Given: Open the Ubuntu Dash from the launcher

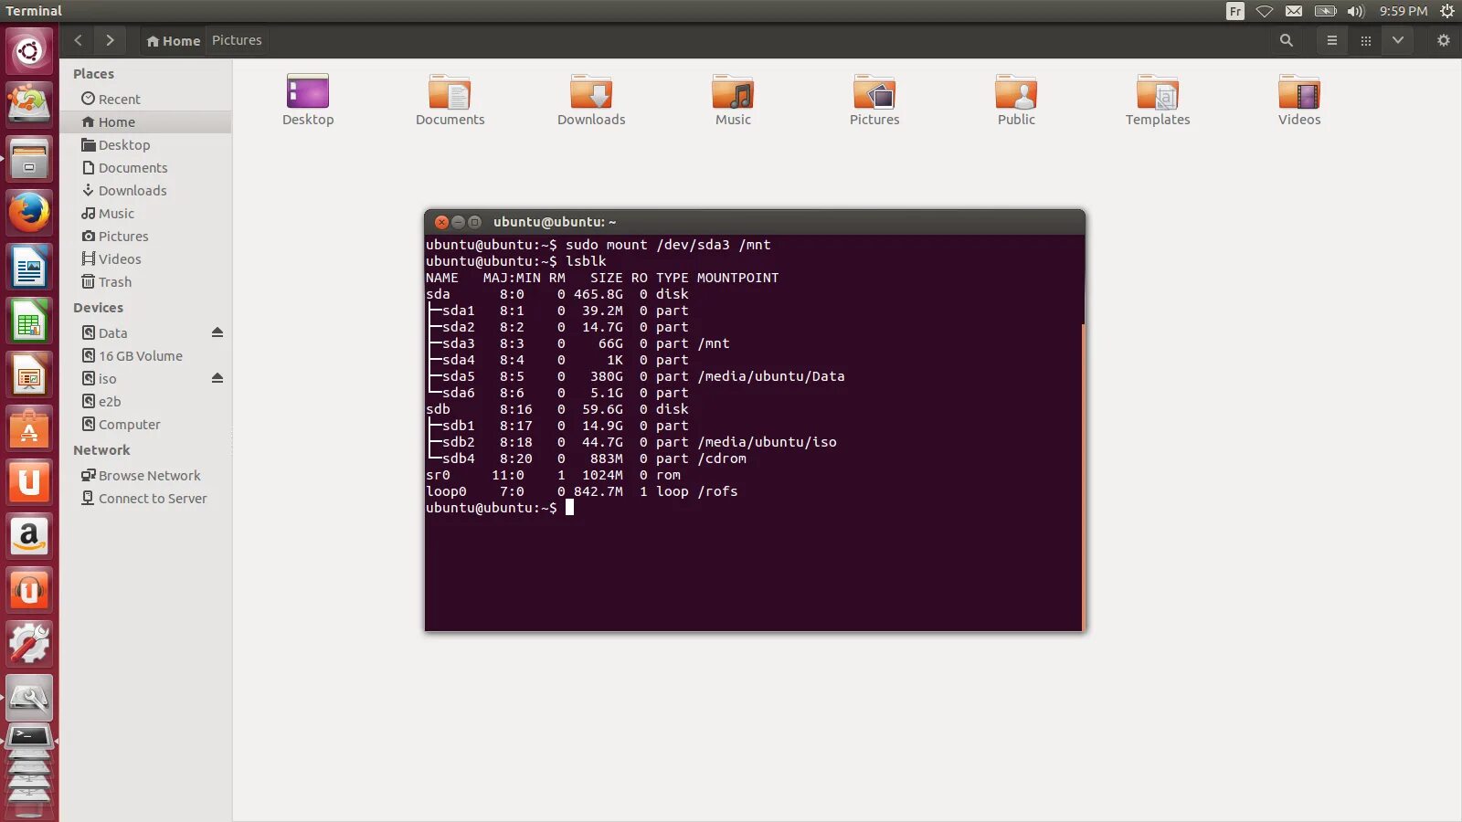Looking at the screenshot, I should 29,50.
